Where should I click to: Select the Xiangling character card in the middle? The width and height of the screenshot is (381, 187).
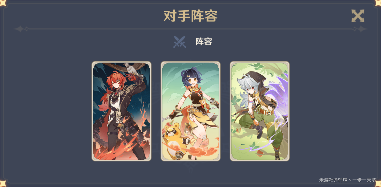pyautogui.click(x=191, y=111)
